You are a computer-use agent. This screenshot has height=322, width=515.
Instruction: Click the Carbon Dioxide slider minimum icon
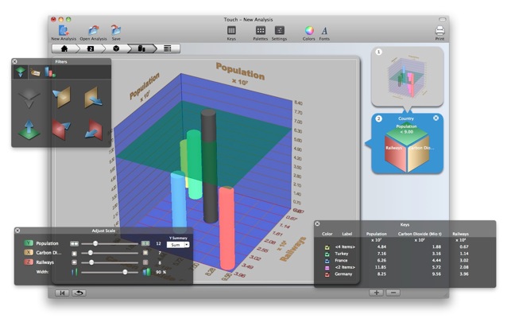(x=74, y=254)
